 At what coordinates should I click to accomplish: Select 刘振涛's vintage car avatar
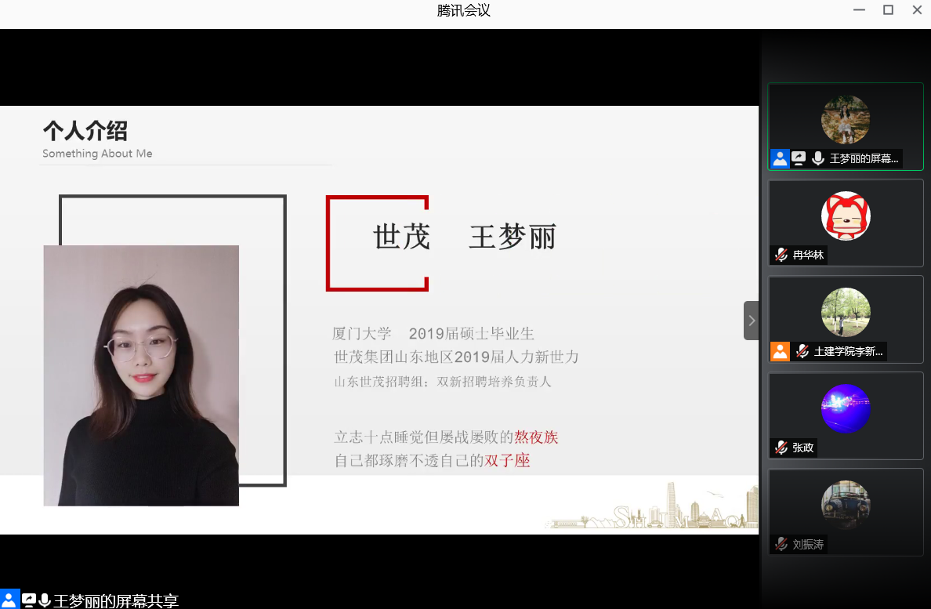pos(846,505)
